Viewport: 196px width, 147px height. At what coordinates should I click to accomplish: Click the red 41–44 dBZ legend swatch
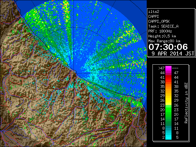pos(168,77)
